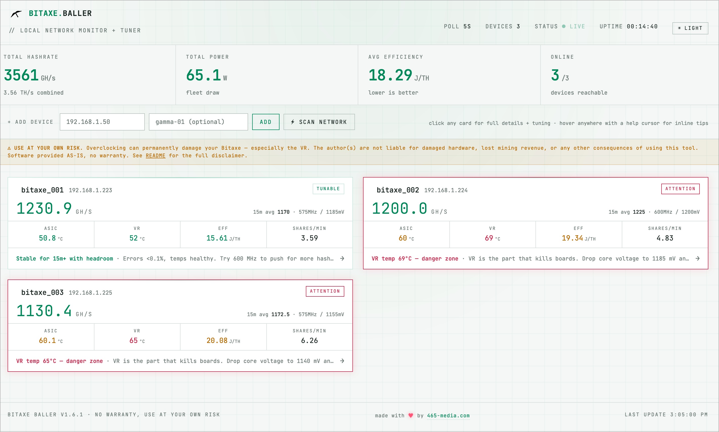Click the 15m avg 1172.5 reading
719x432 pixels.
click(269, 314)
